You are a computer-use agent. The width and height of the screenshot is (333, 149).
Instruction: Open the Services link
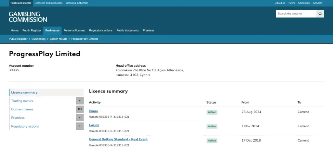(x=318, y=3)
